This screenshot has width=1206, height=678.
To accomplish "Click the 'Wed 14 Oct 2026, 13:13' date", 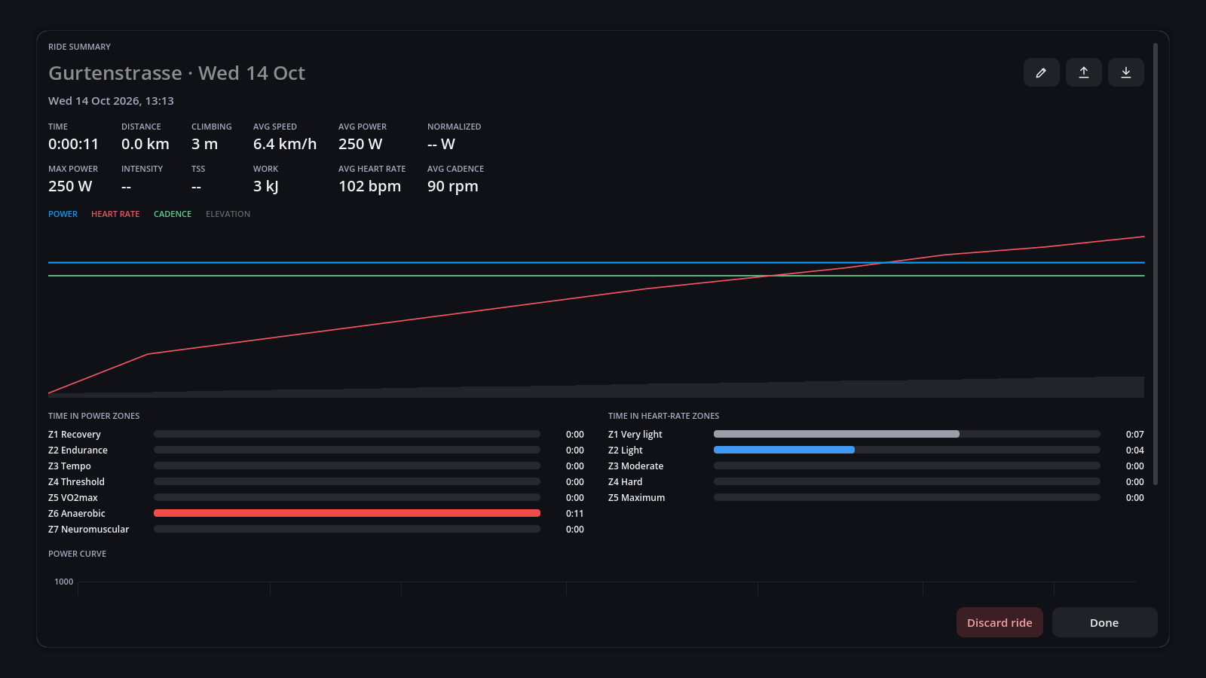I will (111, 101).
